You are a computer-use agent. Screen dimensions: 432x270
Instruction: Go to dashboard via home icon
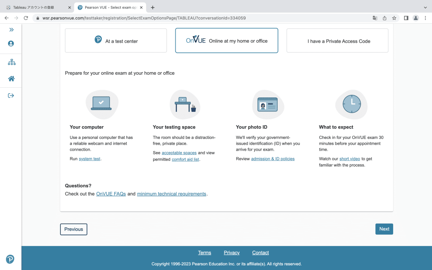pyautogui.click(x=11, y=79)
